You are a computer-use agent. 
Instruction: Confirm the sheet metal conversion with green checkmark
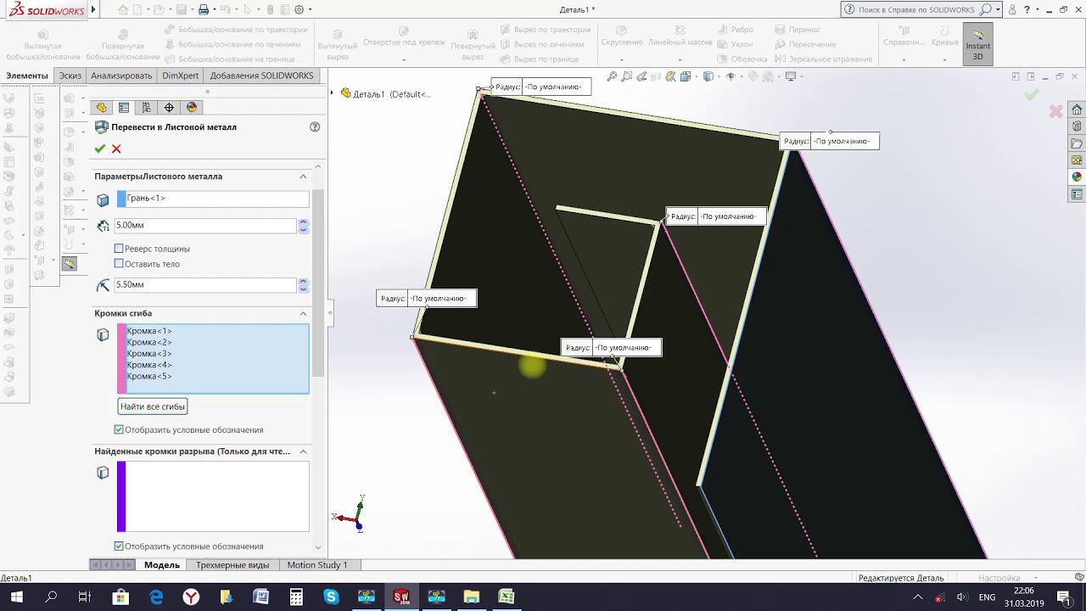click(100, 149)
